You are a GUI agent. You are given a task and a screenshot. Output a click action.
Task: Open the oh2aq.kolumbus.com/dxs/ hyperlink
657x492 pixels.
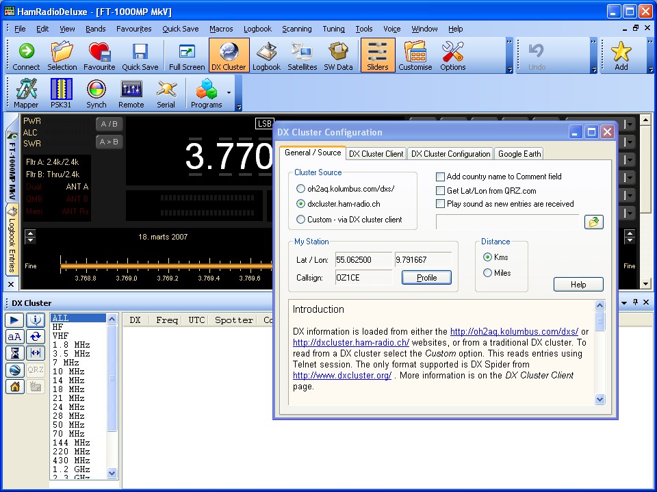pyautogui.click(x=514, y=331)
